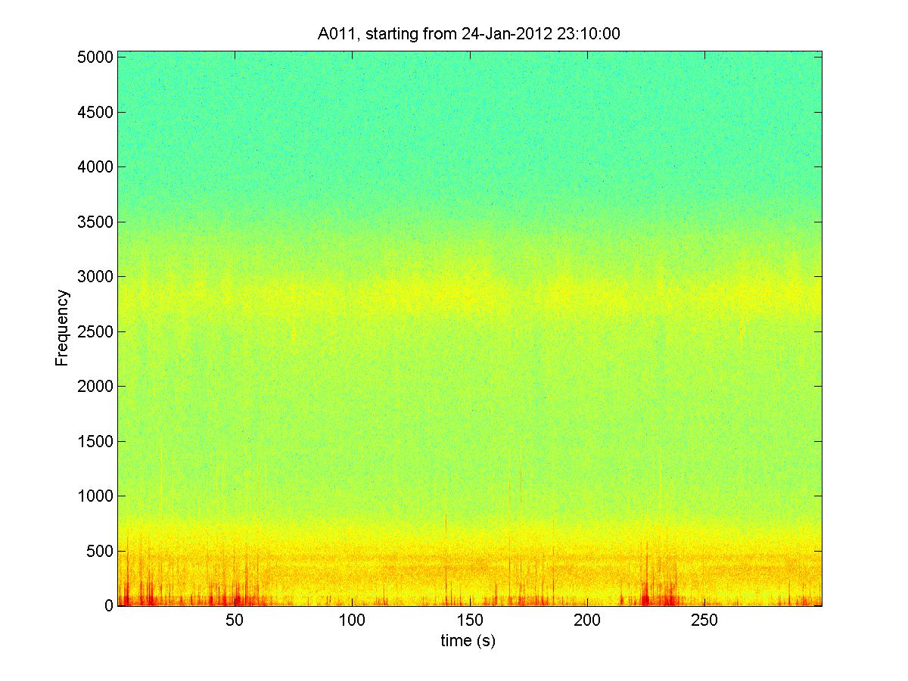This screenshot has height=681, width=908.
Task: Click the y-axis tick label 3000
Action: pos(95,277)
